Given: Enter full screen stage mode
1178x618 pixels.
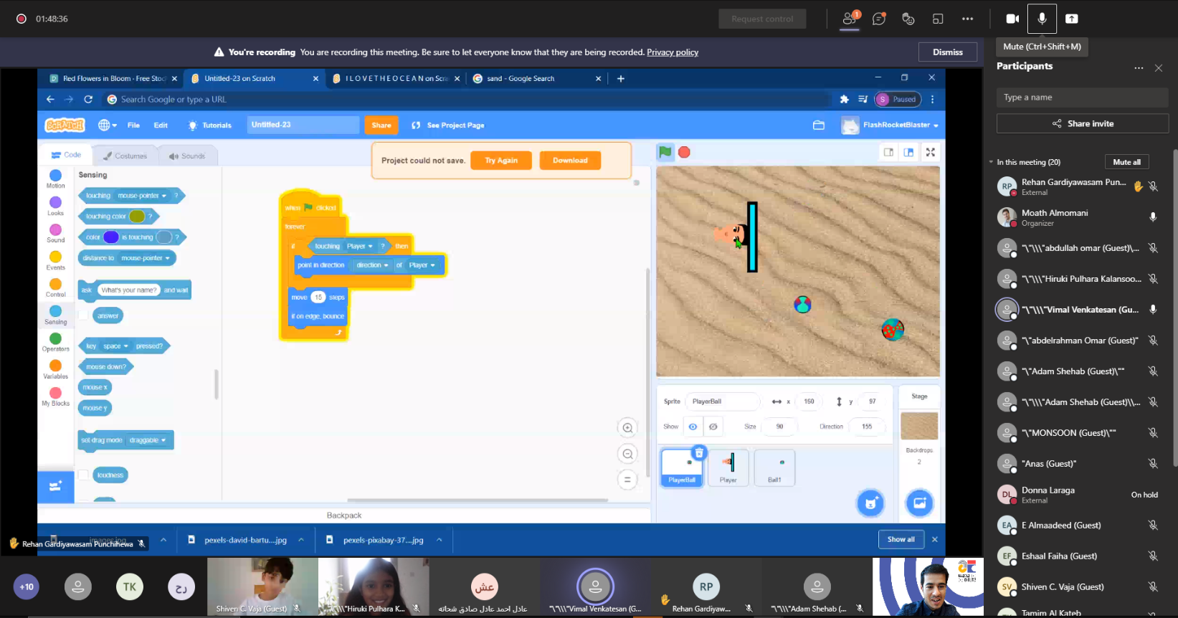Looking at the screenshot, I should tap(930, 152).
